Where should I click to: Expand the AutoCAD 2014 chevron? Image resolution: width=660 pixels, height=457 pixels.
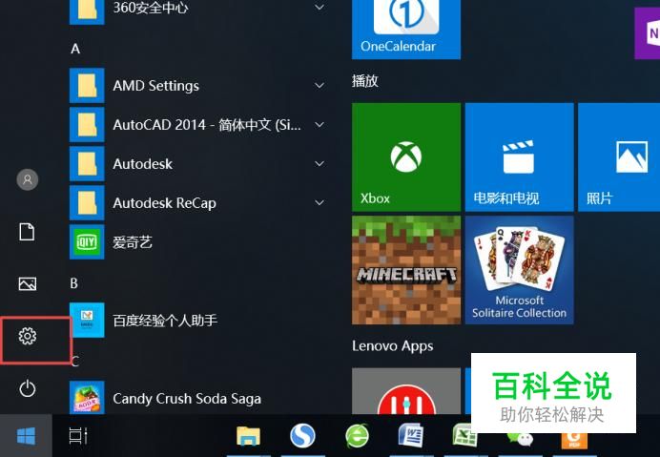320,125
